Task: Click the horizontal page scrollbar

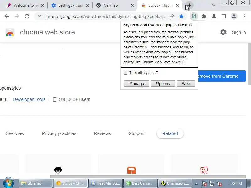Action: tap(148, 177)
